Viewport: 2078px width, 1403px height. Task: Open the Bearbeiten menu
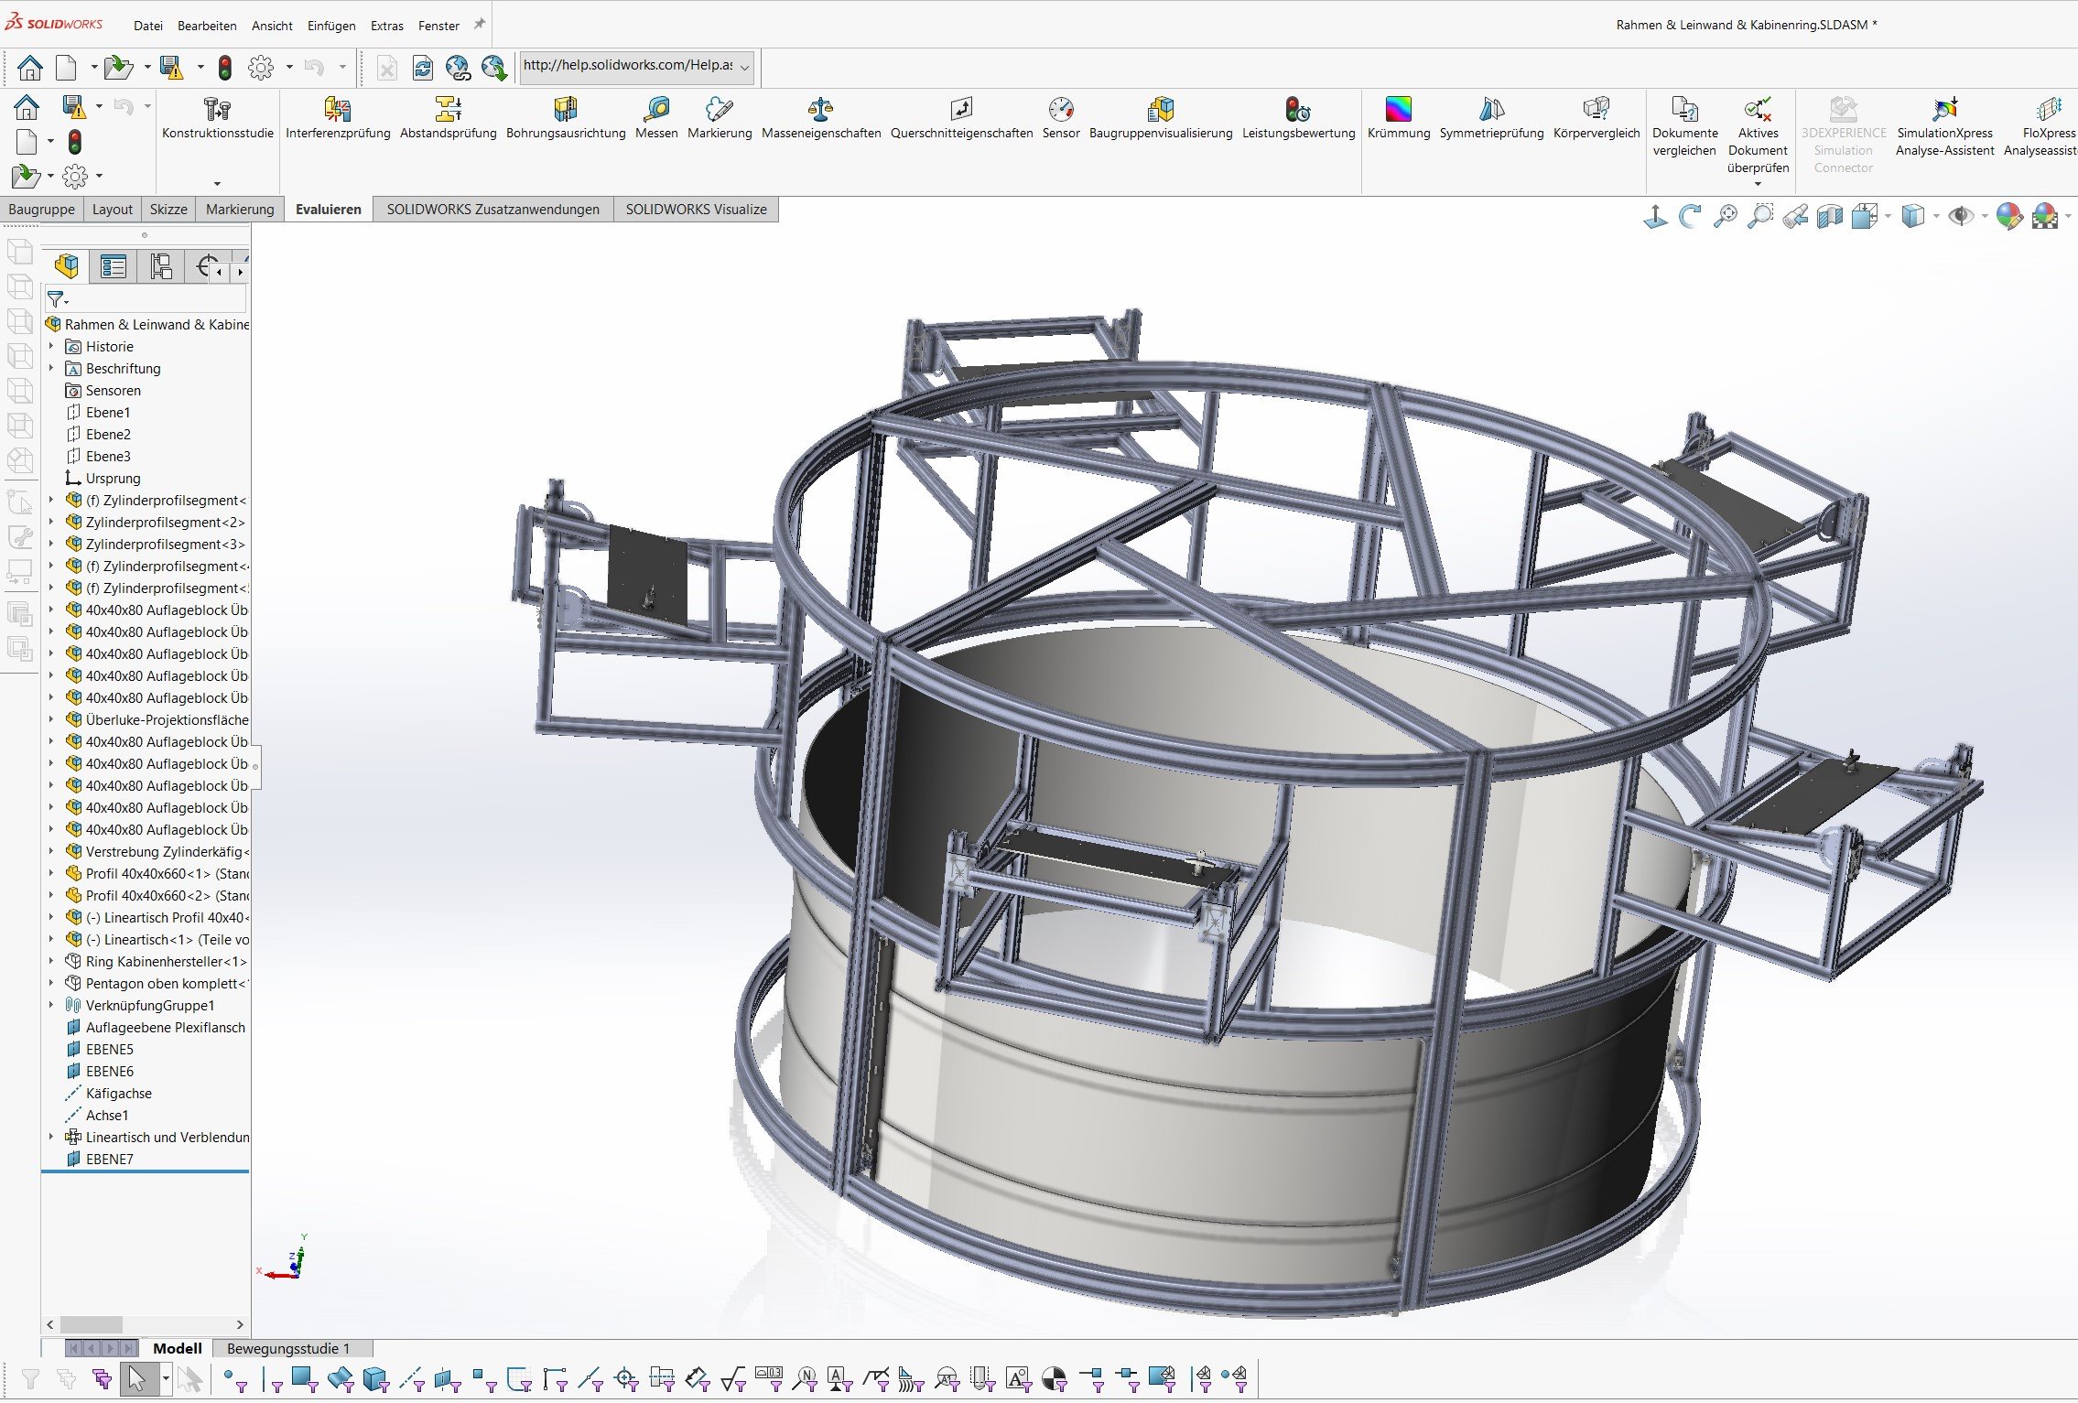(207, 26)
